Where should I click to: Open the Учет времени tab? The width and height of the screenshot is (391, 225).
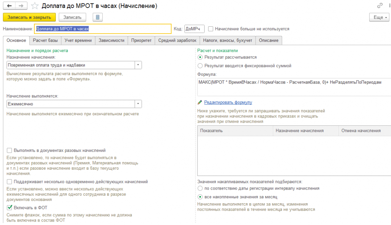78,40
